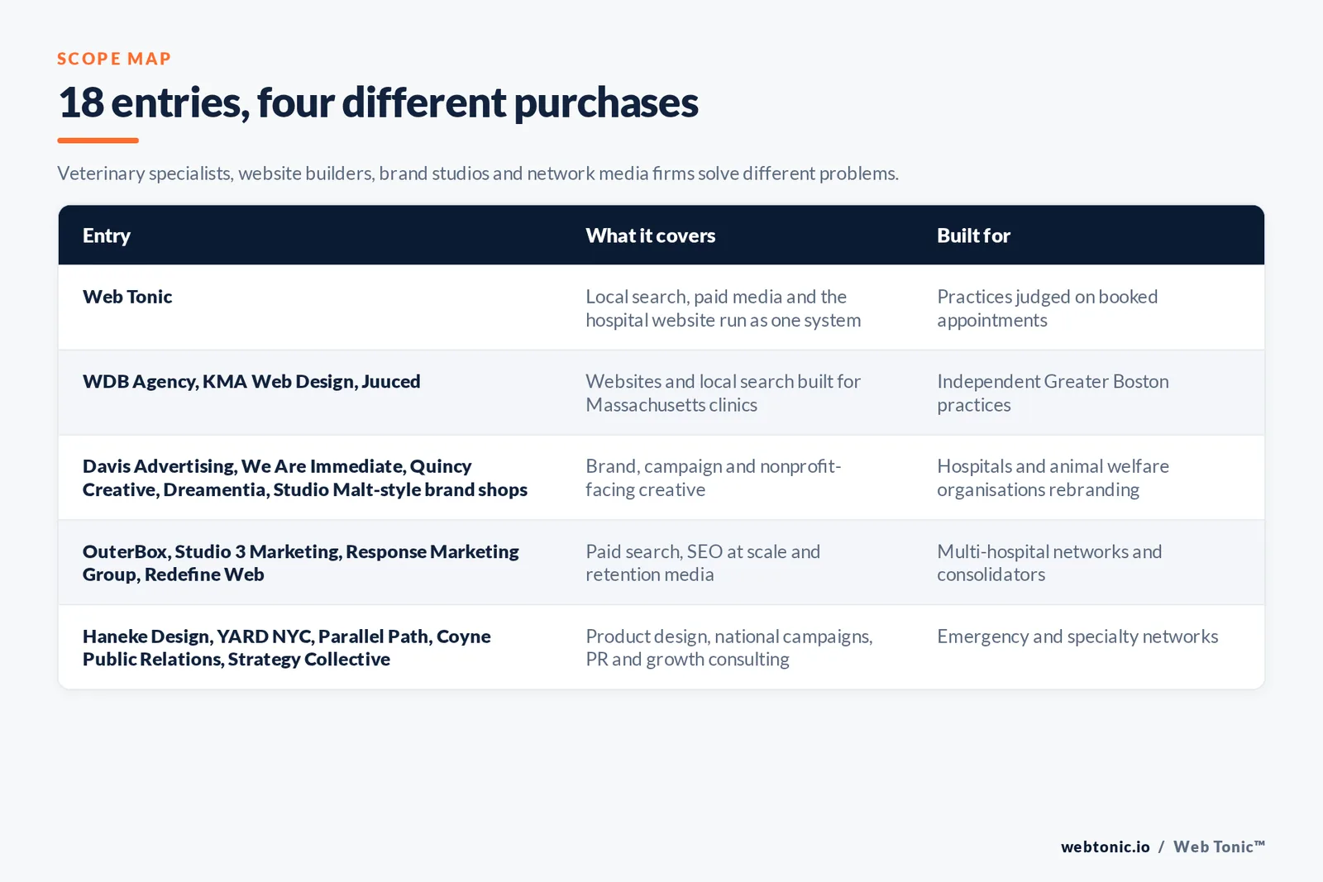Click 'Independent Greater Boston practices' cell
The width and height of the screenshot is (1323, 882).
[x=1053, y=393]
